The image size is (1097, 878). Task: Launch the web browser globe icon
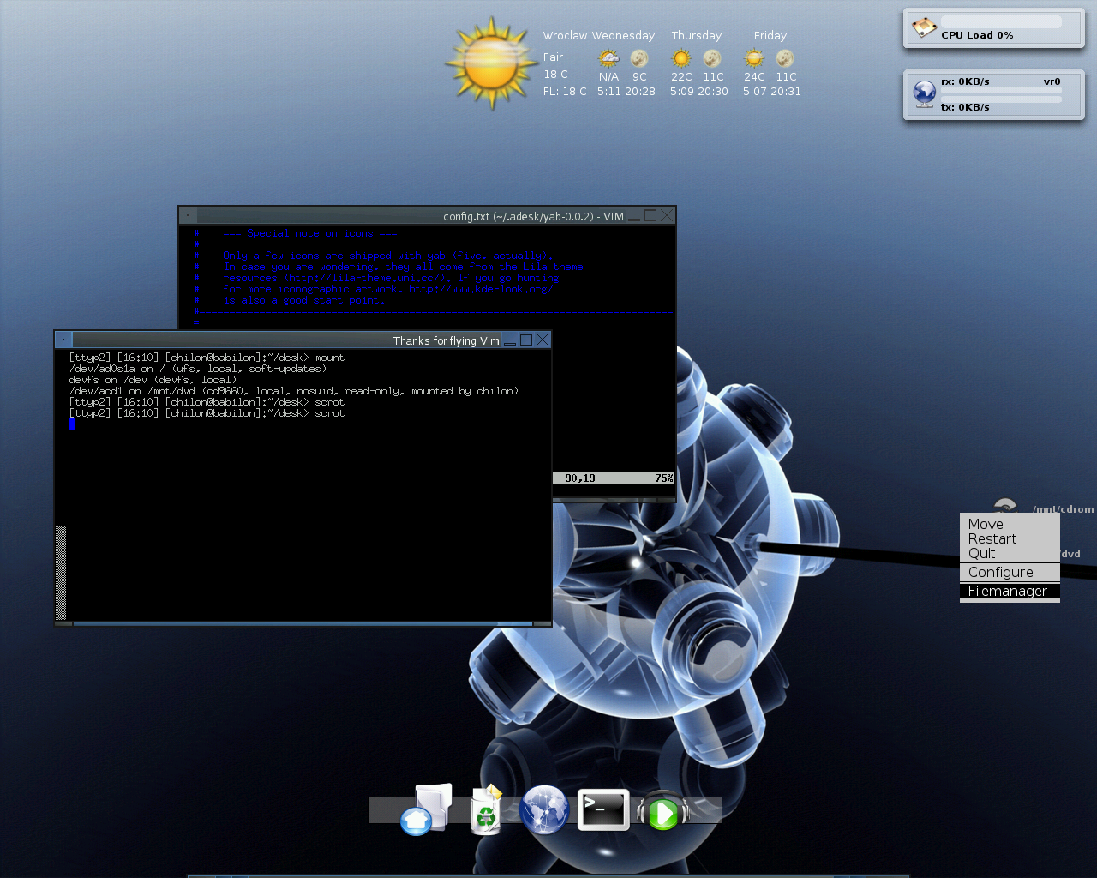pos(544,809)
